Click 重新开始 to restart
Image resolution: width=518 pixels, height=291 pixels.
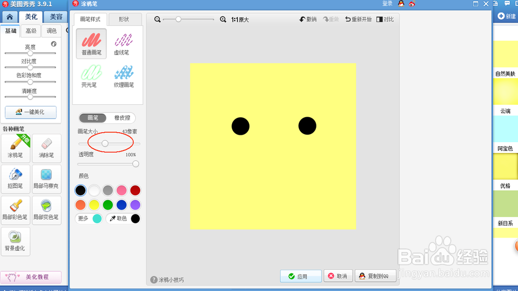358,20
